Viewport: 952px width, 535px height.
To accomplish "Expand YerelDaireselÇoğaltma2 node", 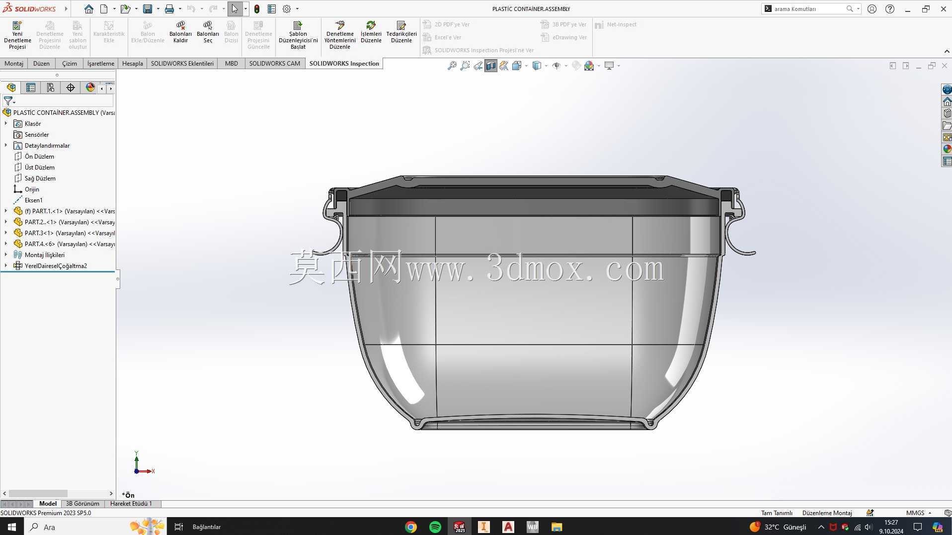I will point(6,266).
